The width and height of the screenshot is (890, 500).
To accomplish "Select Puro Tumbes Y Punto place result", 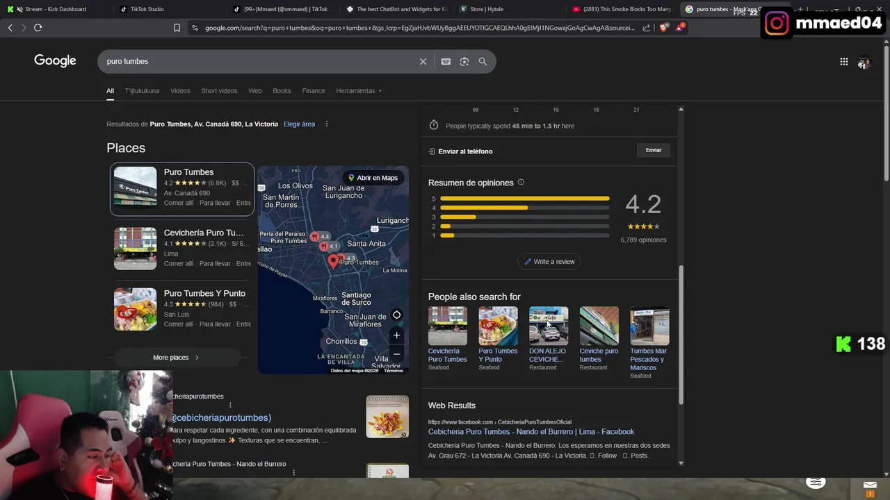I will pos(182,309).
